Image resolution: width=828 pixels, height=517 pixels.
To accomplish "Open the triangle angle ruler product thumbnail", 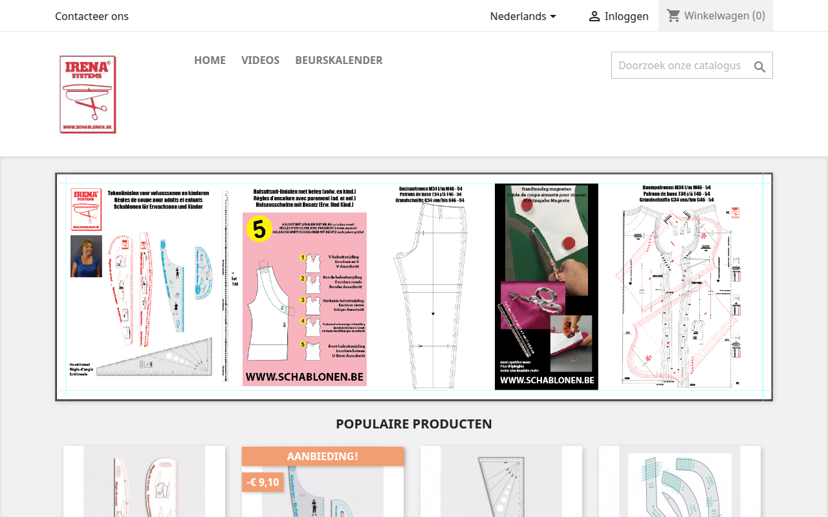I will [x=501, y=481].
